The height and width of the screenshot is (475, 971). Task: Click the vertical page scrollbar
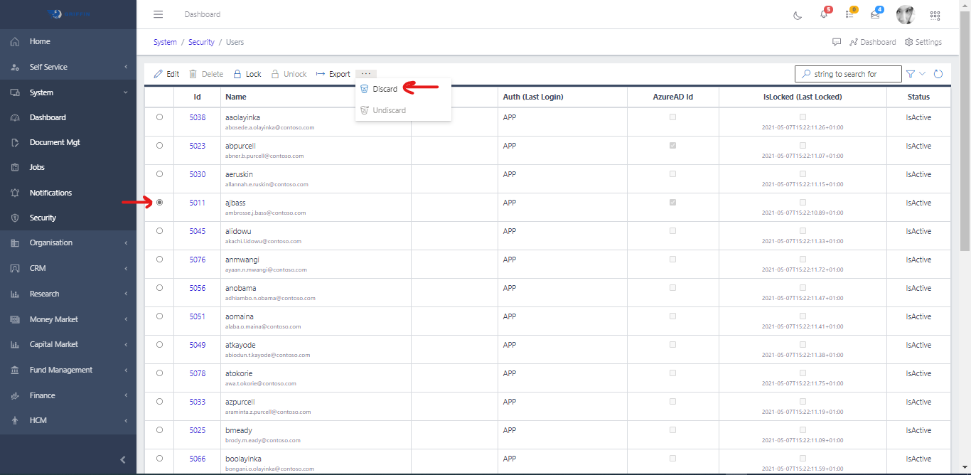pos(965,142)
